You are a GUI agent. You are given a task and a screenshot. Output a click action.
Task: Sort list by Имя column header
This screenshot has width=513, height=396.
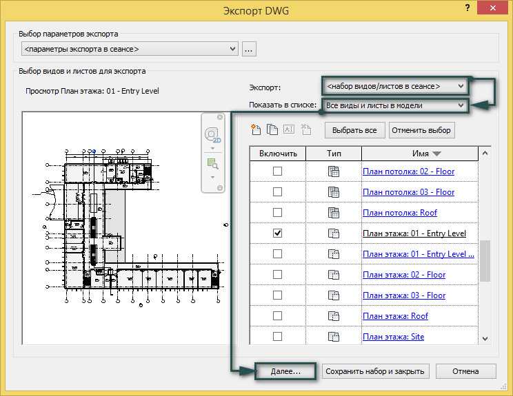pyautogui.click(x=420, y=154)
